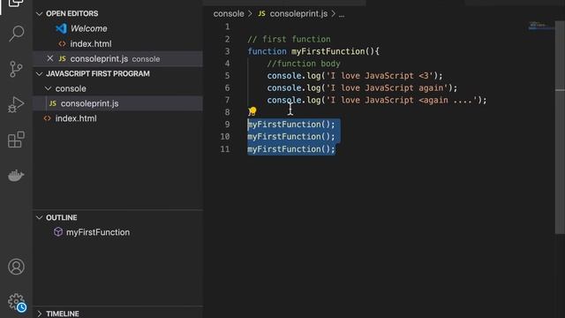Viewport: 565px width, 318px height.
Task: Click the '<again ....' string on line 7
Action: tap(448, 100)
